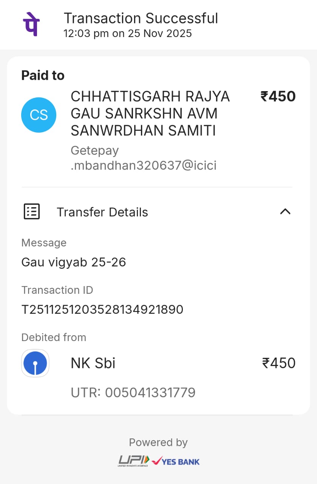Collapse Transfer Details with the chevron
The height and width of the screenshot is (484, 317).
click(x=285, y=212)
